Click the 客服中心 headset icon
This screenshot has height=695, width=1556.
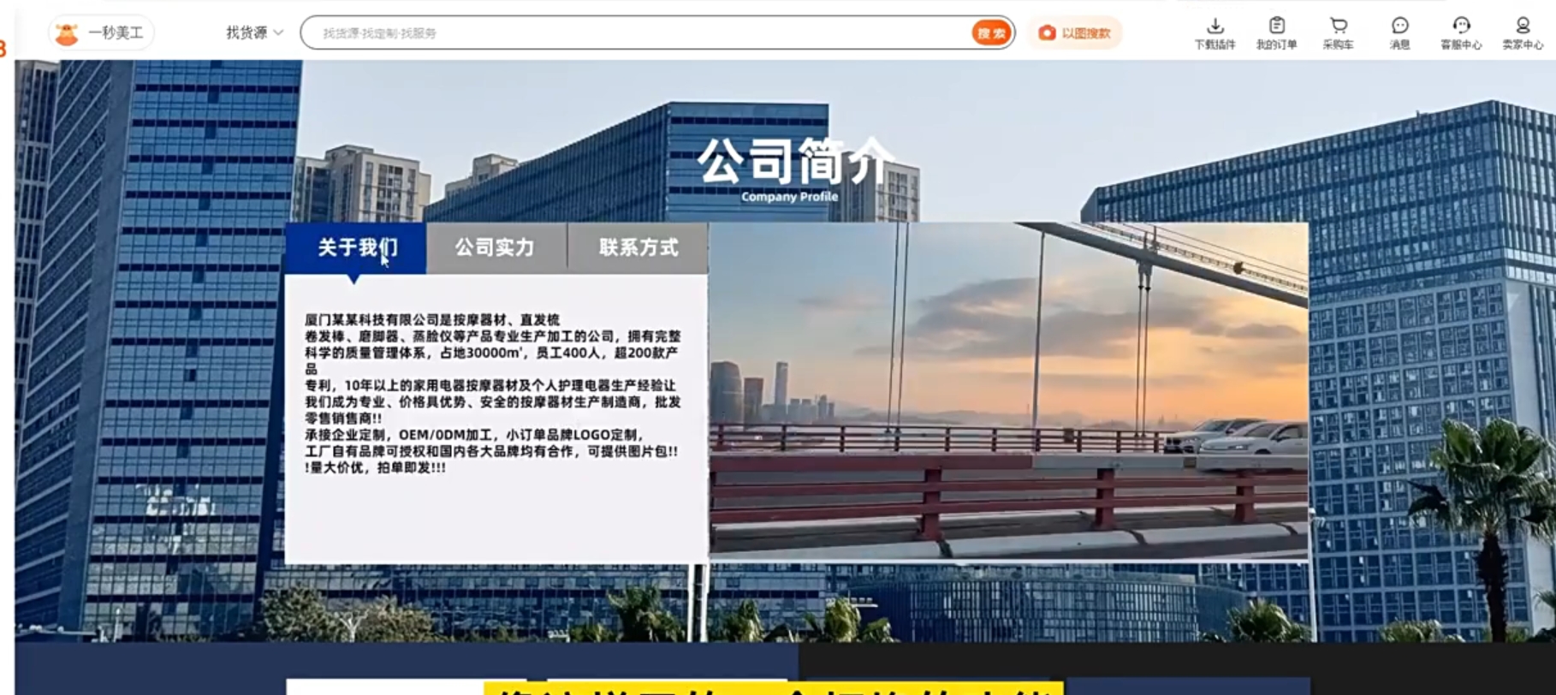[x=1461, y=27]
